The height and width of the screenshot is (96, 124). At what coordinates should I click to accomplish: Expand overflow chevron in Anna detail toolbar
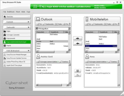[x=118, y=62]
